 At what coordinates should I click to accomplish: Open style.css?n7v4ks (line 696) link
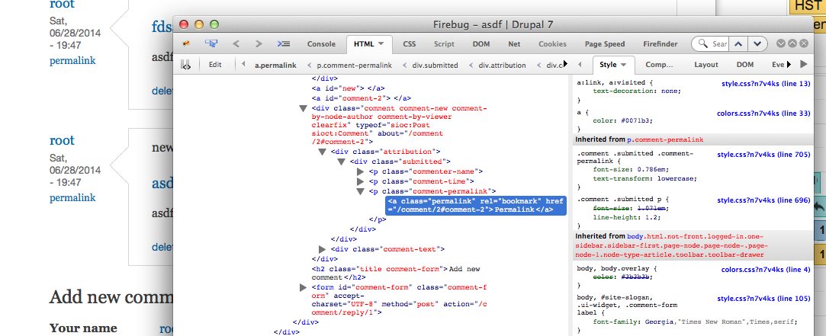point(763,200)
